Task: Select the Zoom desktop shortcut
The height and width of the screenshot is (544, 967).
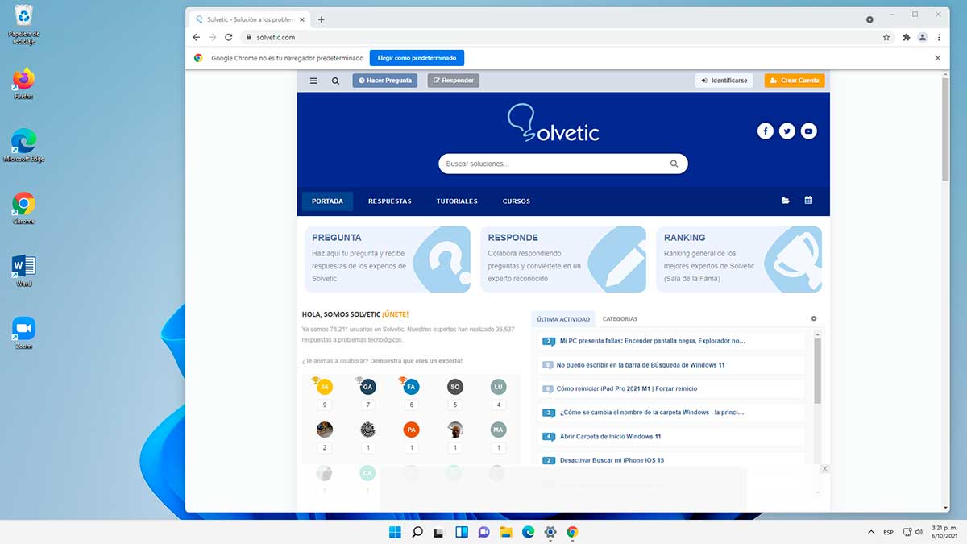Action: pyautogui.click(x=23, y=333)
